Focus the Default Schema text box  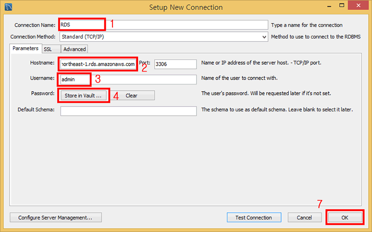pyautogui.click(x=128, y=110)
